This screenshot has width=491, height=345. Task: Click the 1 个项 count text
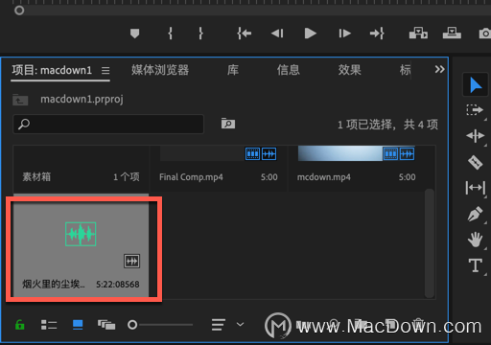coord(127,177)
